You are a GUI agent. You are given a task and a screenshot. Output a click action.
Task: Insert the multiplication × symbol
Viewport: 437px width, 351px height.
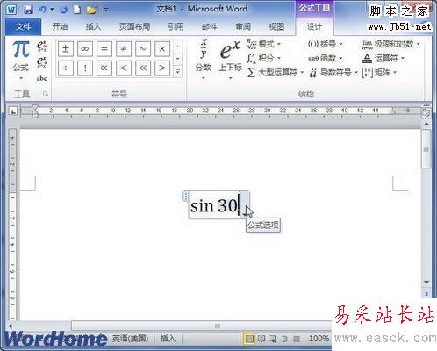(162, 49)
